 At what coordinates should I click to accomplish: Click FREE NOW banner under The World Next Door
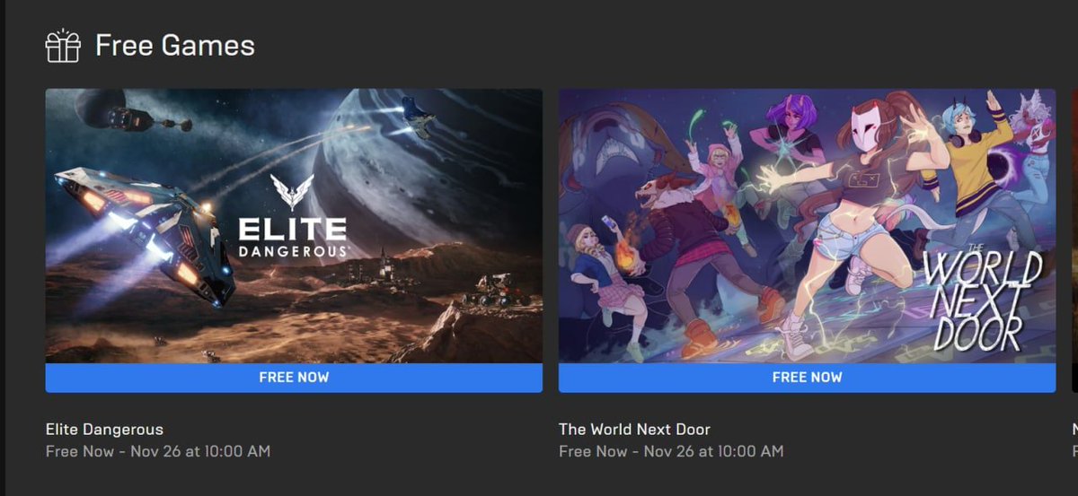tap(807, 378)
